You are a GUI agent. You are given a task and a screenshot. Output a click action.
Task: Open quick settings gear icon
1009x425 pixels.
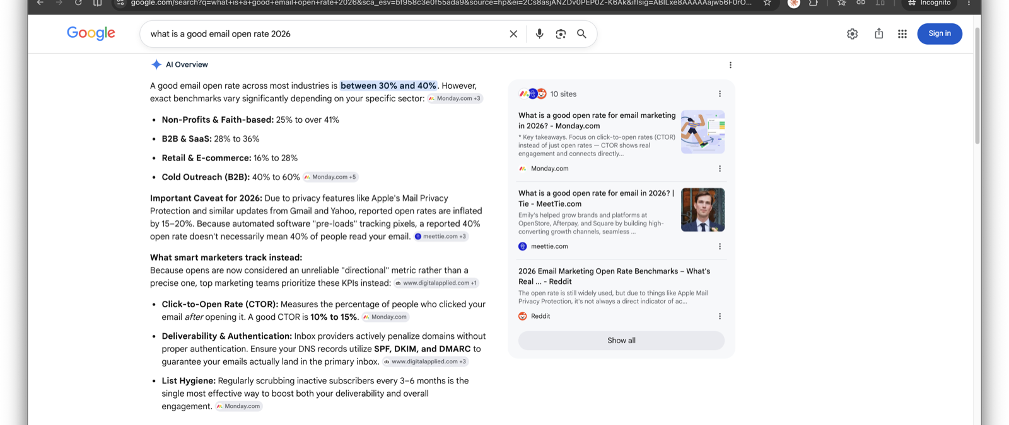852,34
